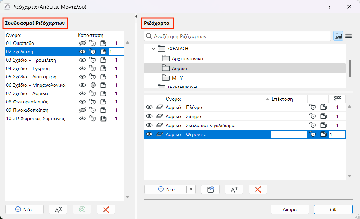Open help with the question mark
The height and width of the screenshot is (219, 360).
[329, 7]
